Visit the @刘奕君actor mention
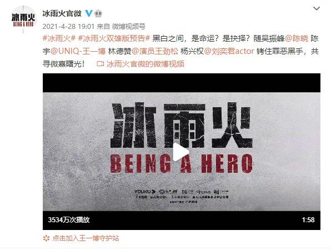Viewport: 331px width, 250px height. click(x=229, y=51)
